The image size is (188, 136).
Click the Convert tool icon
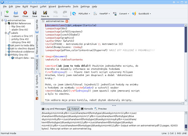click(115, 13)
